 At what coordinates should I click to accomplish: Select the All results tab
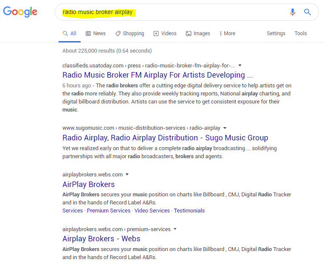tap(70, 33)
